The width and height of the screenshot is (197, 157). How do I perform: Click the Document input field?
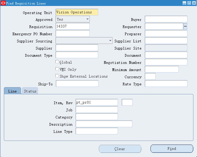coord(166,55)
